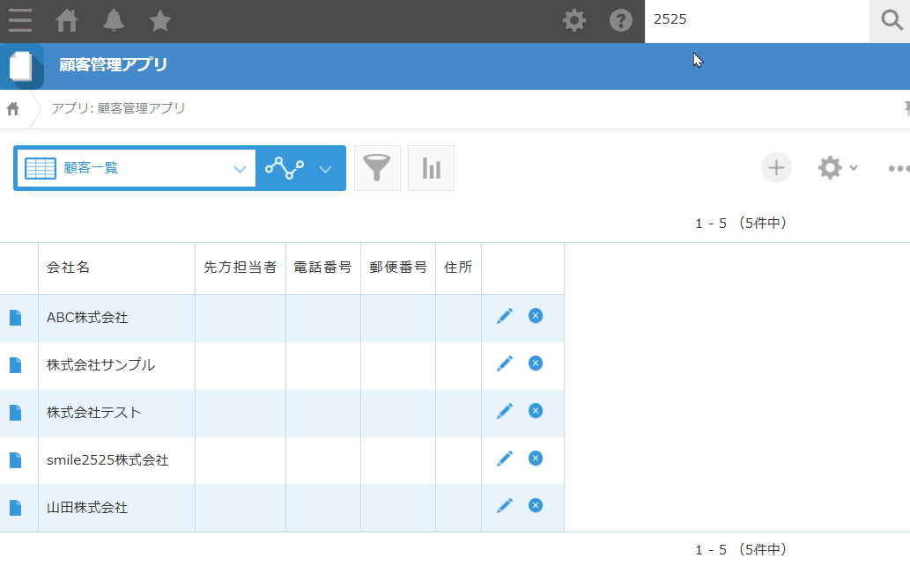The width and height of the screenshot is (910, 565).
Task: Delete the smile2525株式会社 record
Action: (x=535, y=459)
